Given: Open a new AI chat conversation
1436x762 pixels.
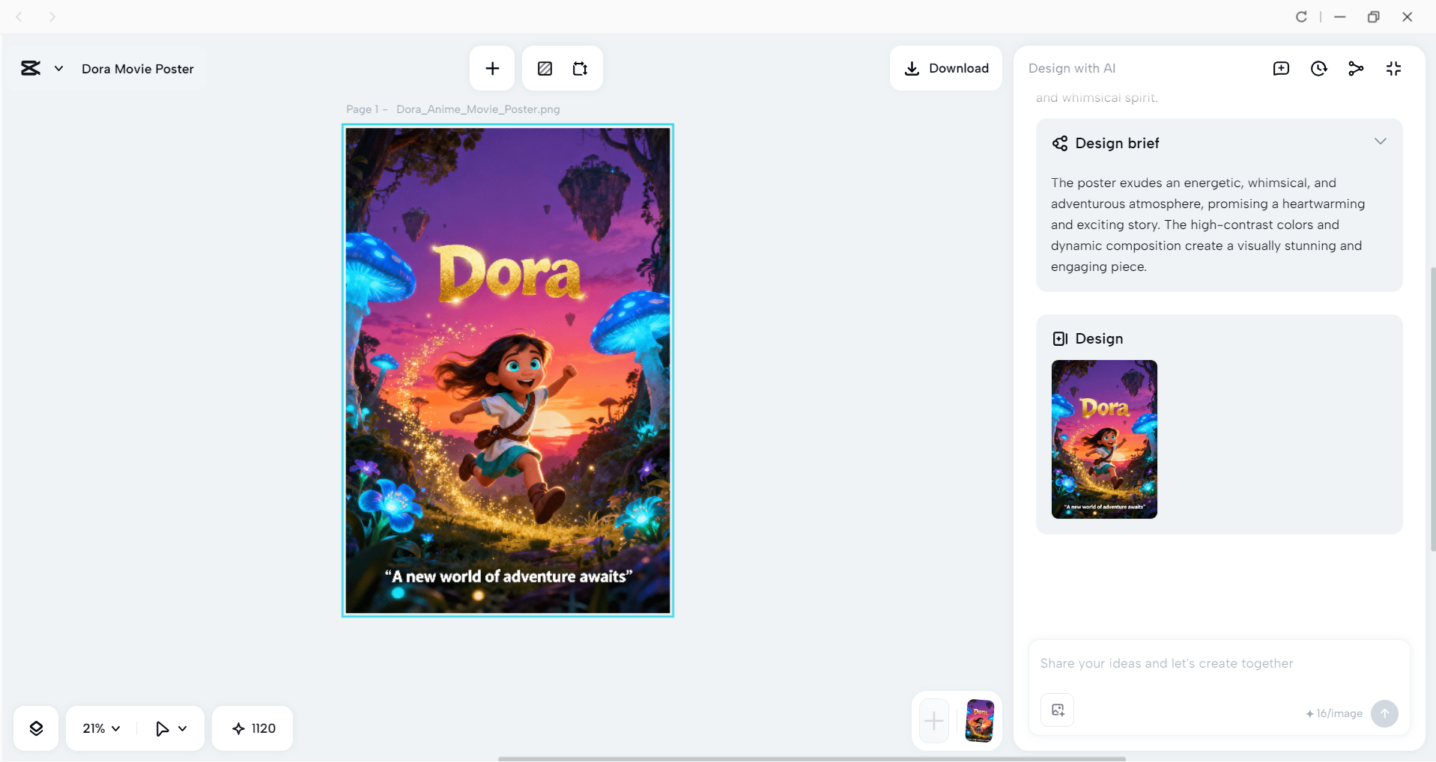Looking at the screenshot, I should 1281,68.
